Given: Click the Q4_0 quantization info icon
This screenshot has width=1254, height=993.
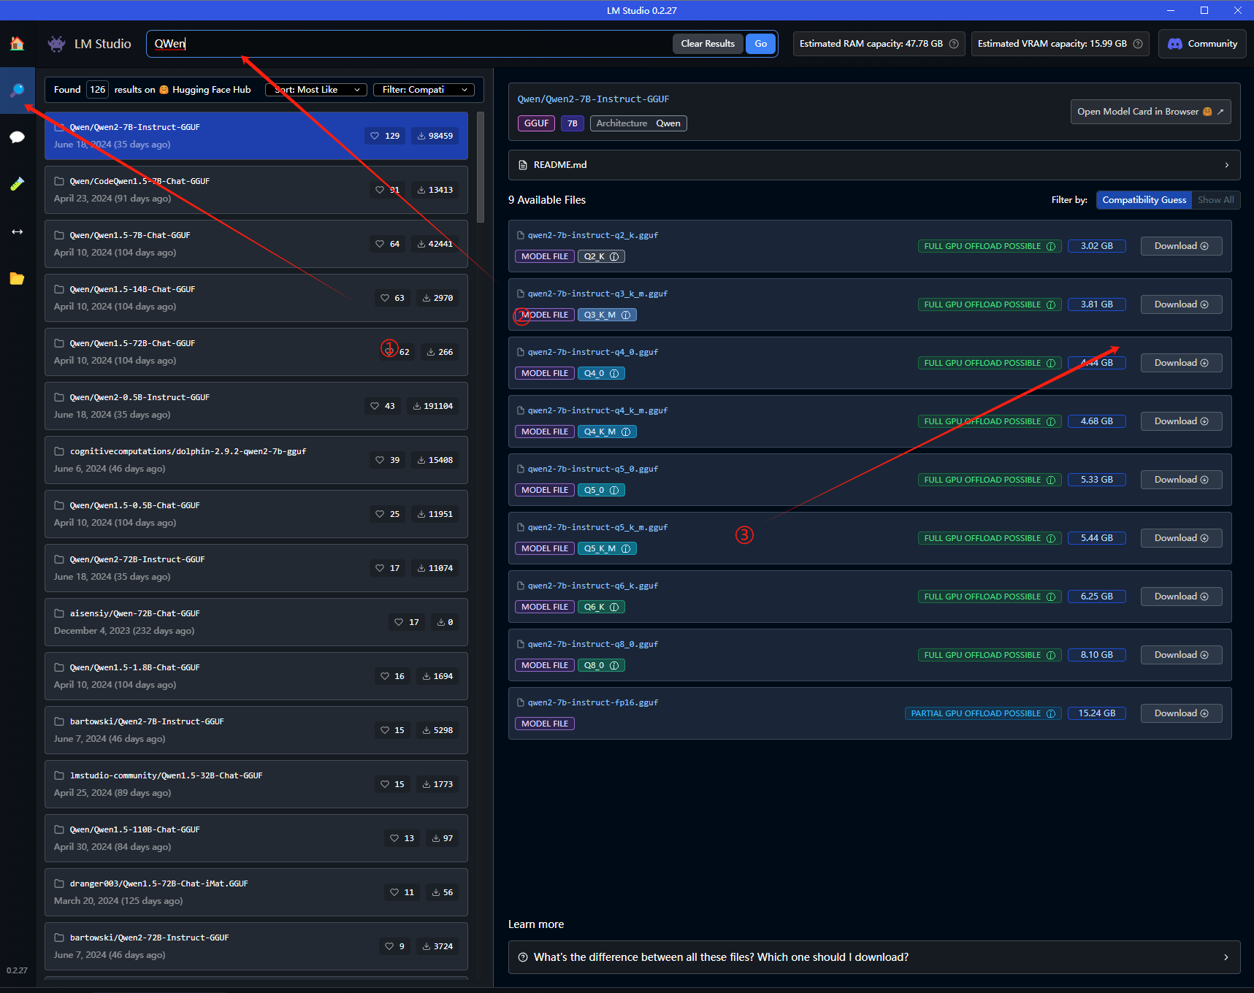Looking at the screenshot, I should 614,373.
